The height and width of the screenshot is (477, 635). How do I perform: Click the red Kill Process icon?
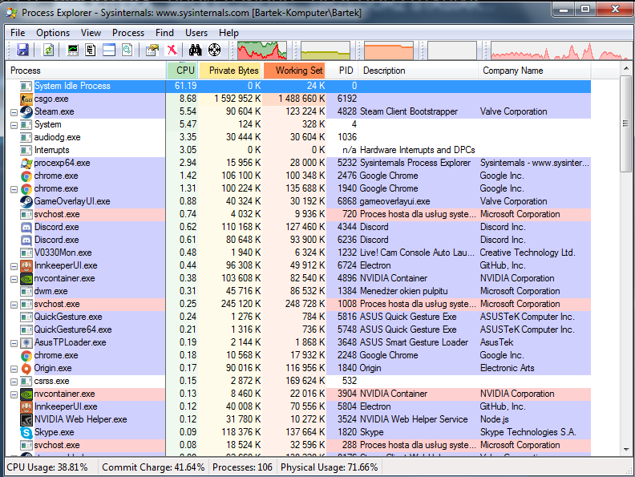coord(172,51)
